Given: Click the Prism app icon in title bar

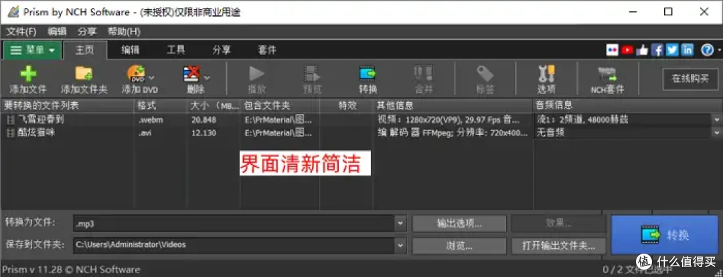Looking at the screenshot, I should pos(13,12).
